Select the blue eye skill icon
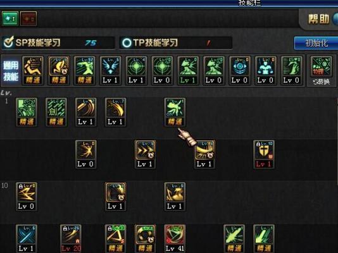The height and width of the screenshot is (253, 338). pyautogui.click(x=239, y=70)
